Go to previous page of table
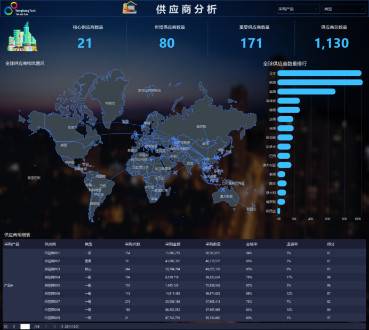This screenshot has width=369, height=330. (x=14, y=326)
